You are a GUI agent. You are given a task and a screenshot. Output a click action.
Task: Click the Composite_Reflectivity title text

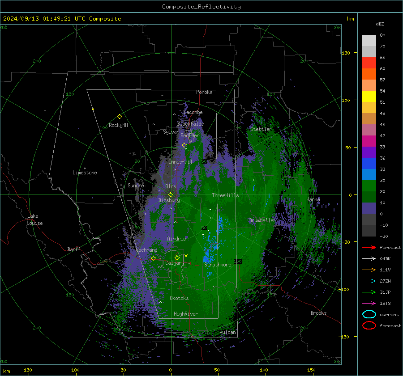(x=201, y=7)
